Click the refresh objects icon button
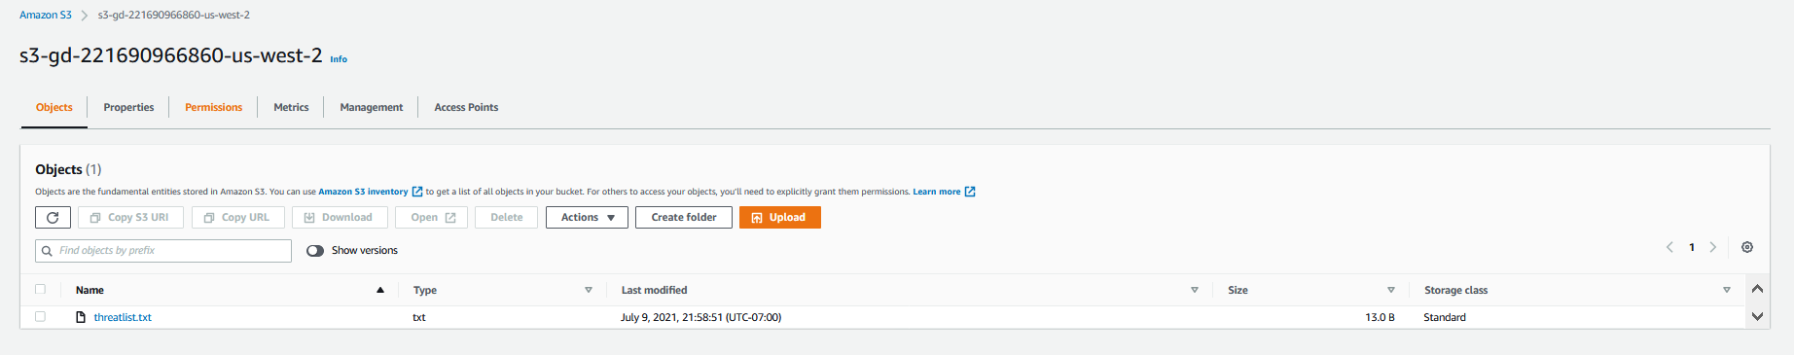1794x355 pixels. click(x=53, y=218)
